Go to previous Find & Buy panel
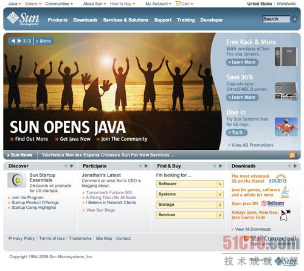 click(214, 166)
